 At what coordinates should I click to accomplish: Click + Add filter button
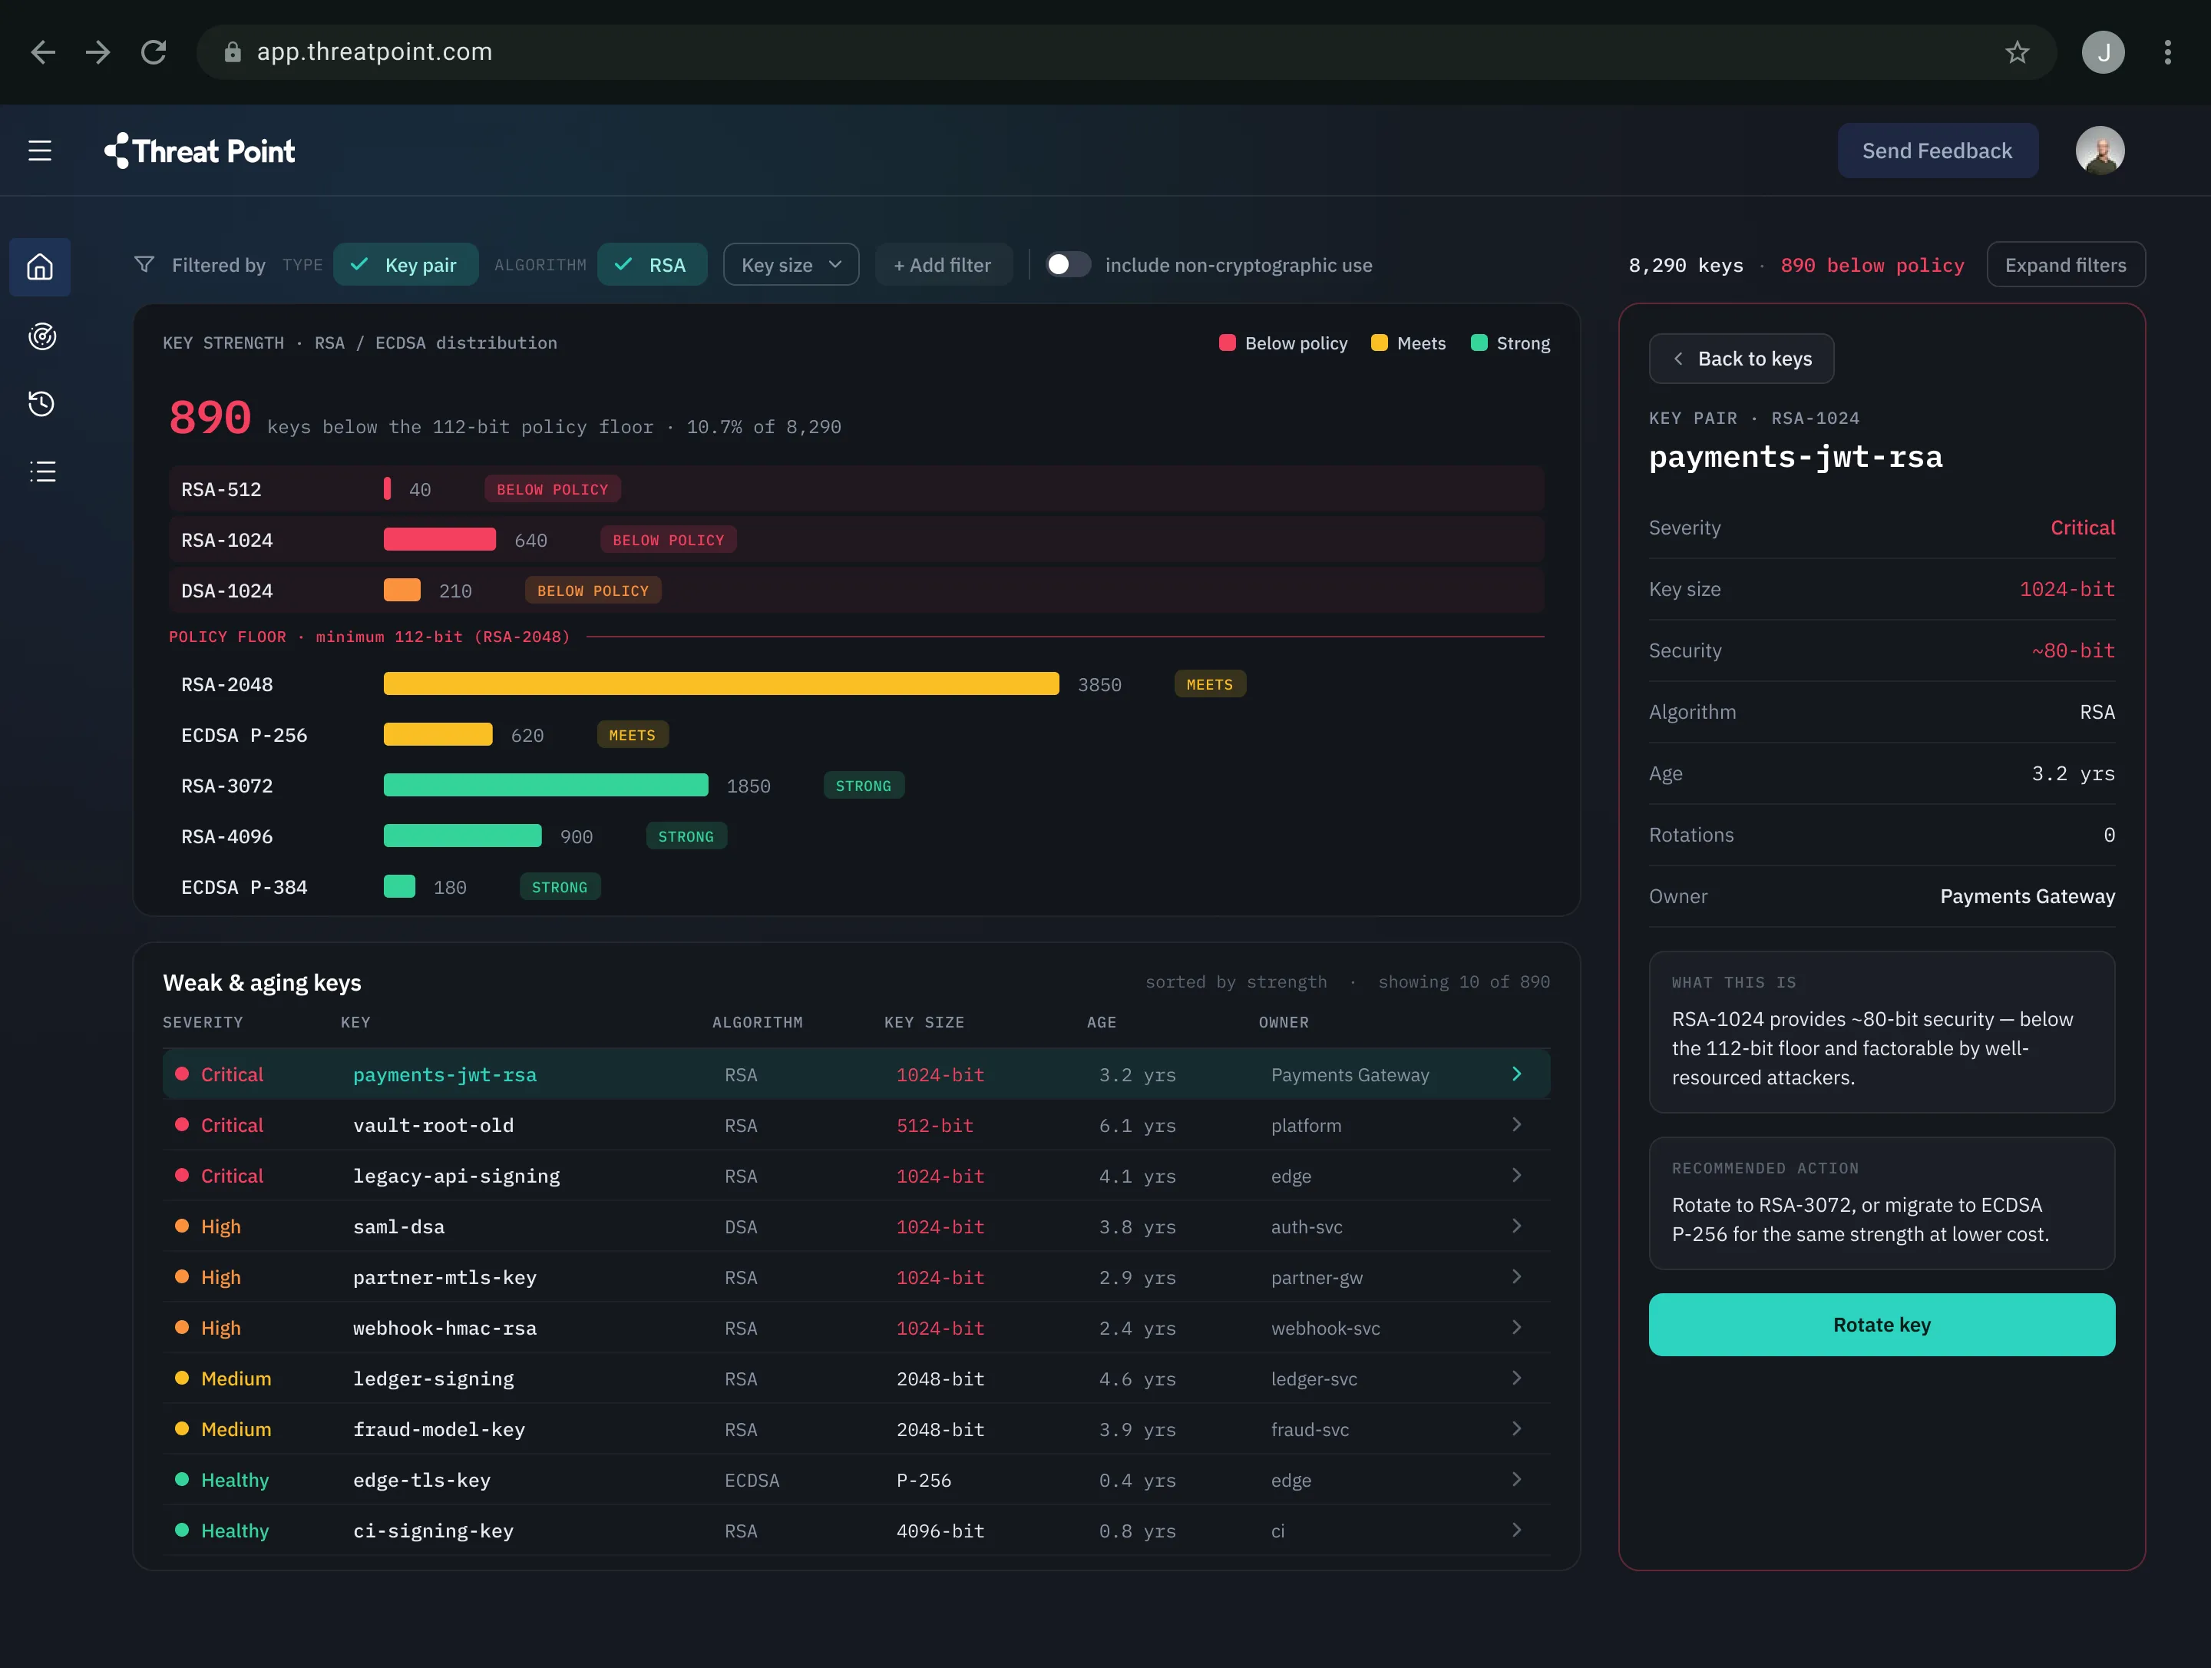tap(943, 265)
